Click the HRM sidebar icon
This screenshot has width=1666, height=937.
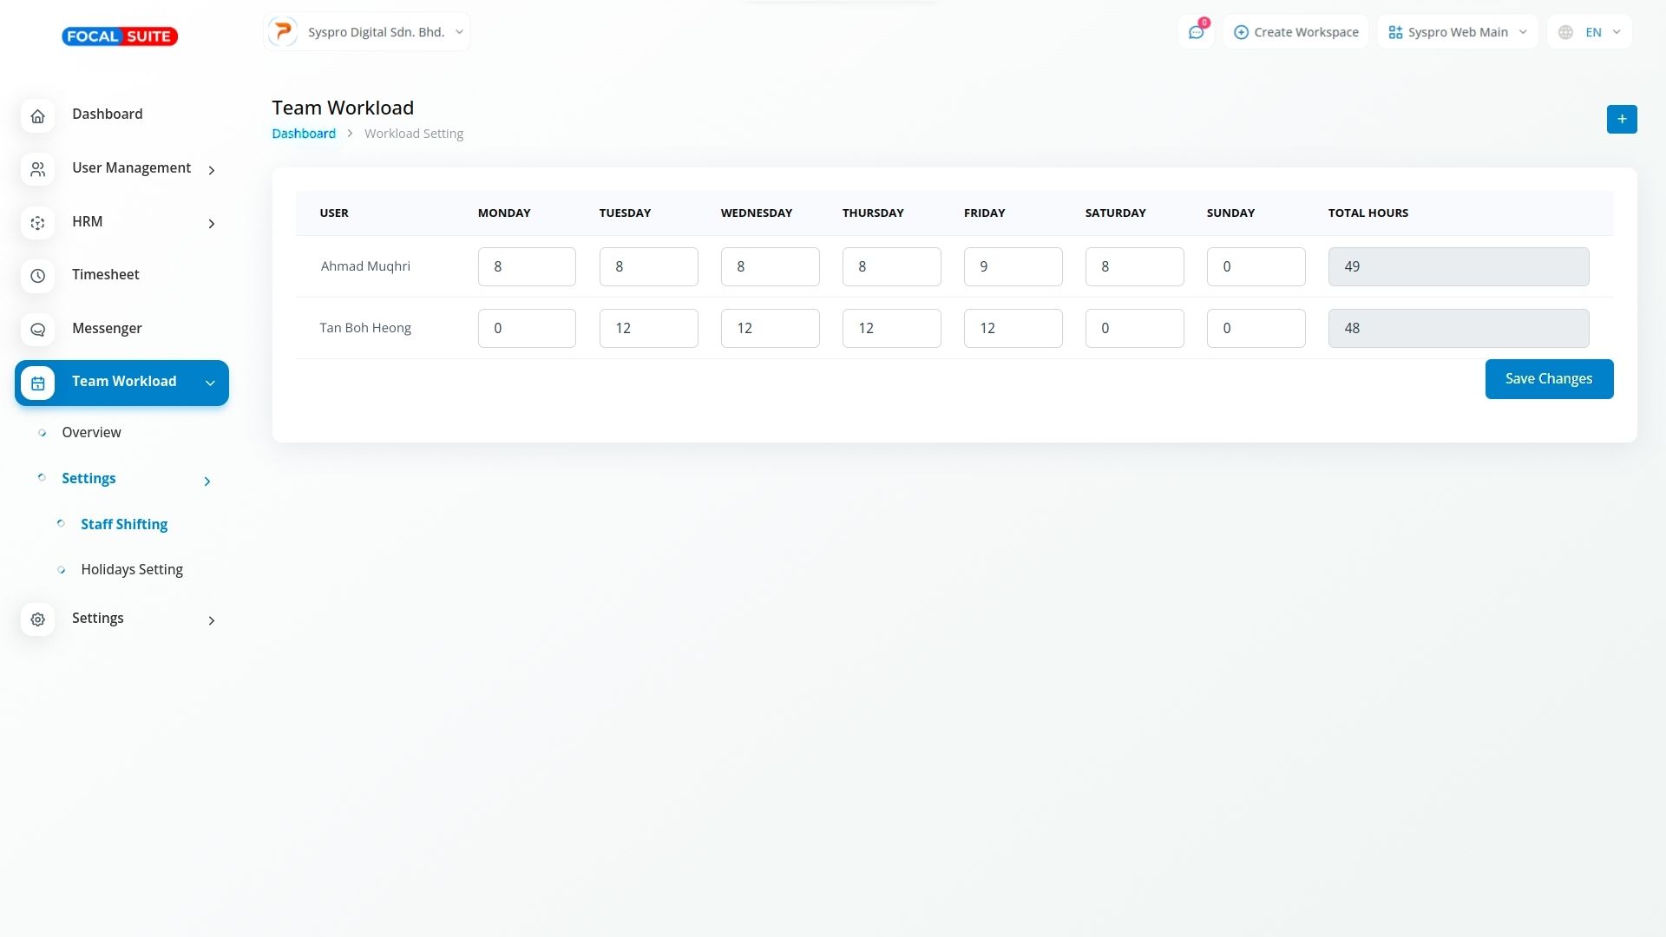coord(37,223)
